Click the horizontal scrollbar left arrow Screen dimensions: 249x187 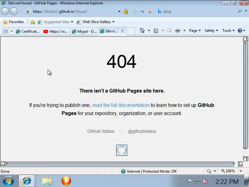click(3, 164)
